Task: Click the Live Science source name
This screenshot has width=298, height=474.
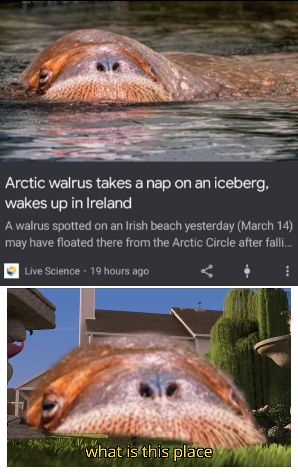Action: pos(52,271)
